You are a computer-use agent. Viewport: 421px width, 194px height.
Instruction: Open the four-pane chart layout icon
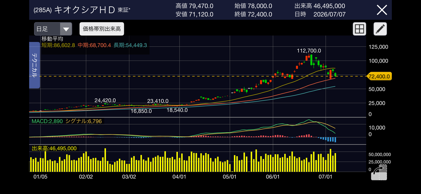(359, 29)
